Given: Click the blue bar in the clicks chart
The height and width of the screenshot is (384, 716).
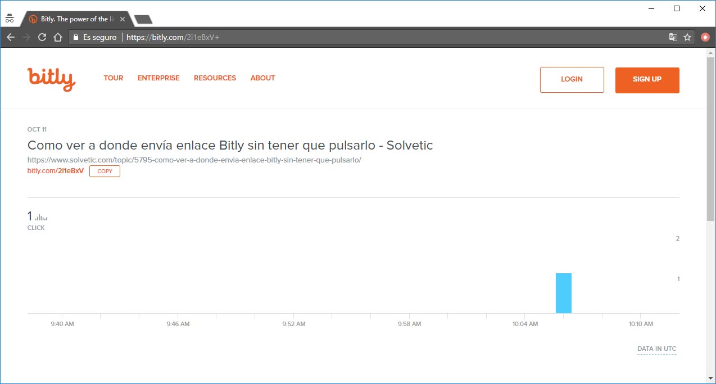Looking at the screenshot, I should click(563, 293).
